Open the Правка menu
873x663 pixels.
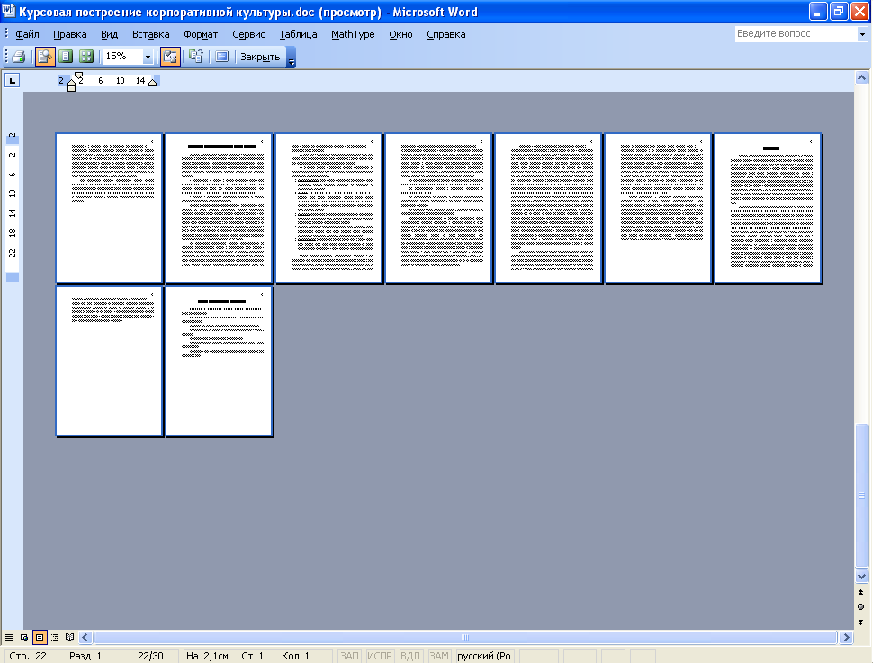point(69,34)
